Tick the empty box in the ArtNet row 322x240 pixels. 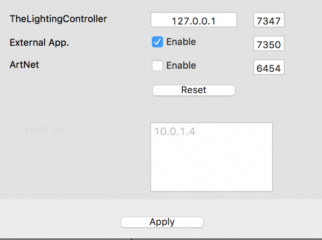click(157, 65)
